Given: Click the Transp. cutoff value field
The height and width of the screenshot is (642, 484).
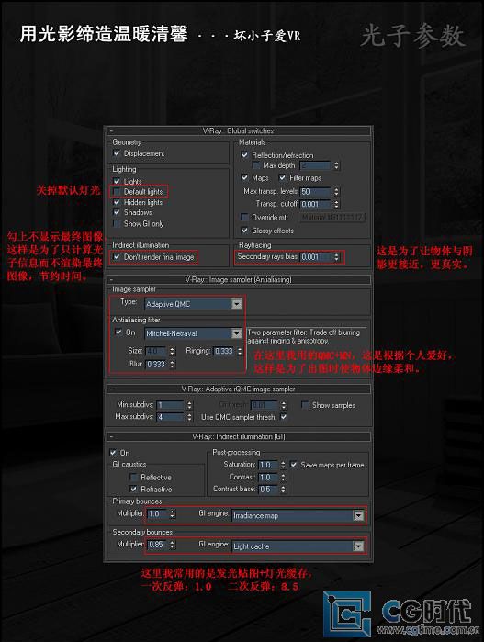Looking at the screenshot, I should 316,204.
